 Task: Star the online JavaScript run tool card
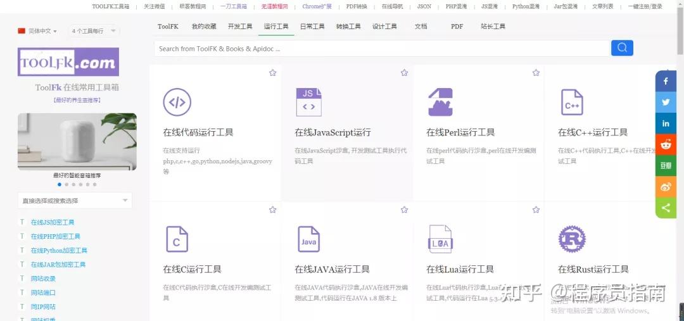tap(404, 73)
